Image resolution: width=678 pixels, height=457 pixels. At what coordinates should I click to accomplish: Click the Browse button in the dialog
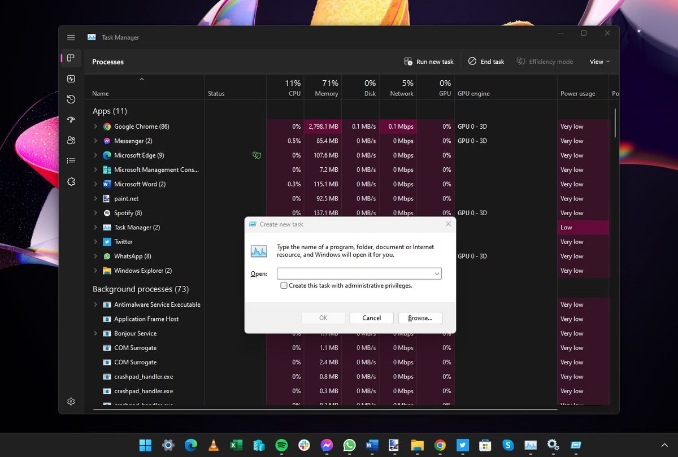420,317
